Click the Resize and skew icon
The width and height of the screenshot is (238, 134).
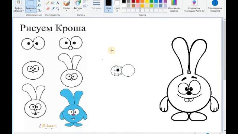click(39, 6)
